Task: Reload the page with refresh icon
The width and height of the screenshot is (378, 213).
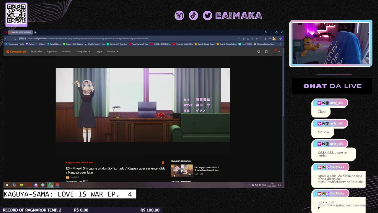Action: point(15,38)
